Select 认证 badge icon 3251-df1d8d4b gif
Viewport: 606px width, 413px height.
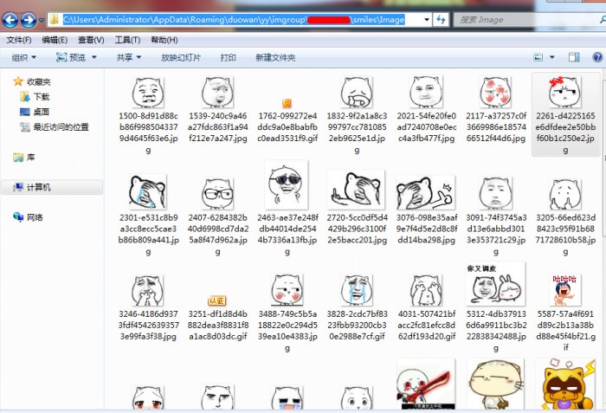(x=216, y=300)
